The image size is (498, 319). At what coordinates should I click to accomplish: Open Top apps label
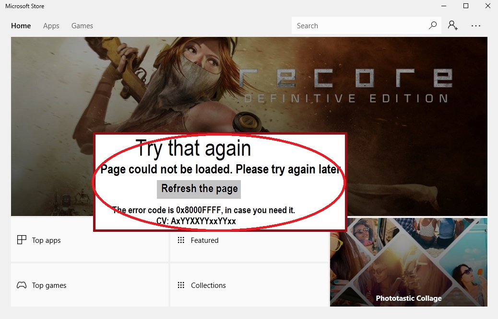coord(47,240)
